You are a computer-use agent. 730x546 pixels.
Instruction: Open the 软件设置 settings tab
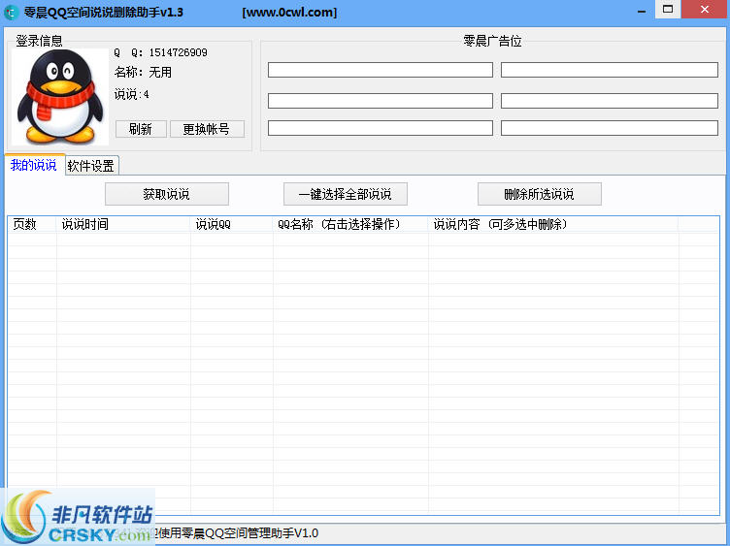point(91,166)
